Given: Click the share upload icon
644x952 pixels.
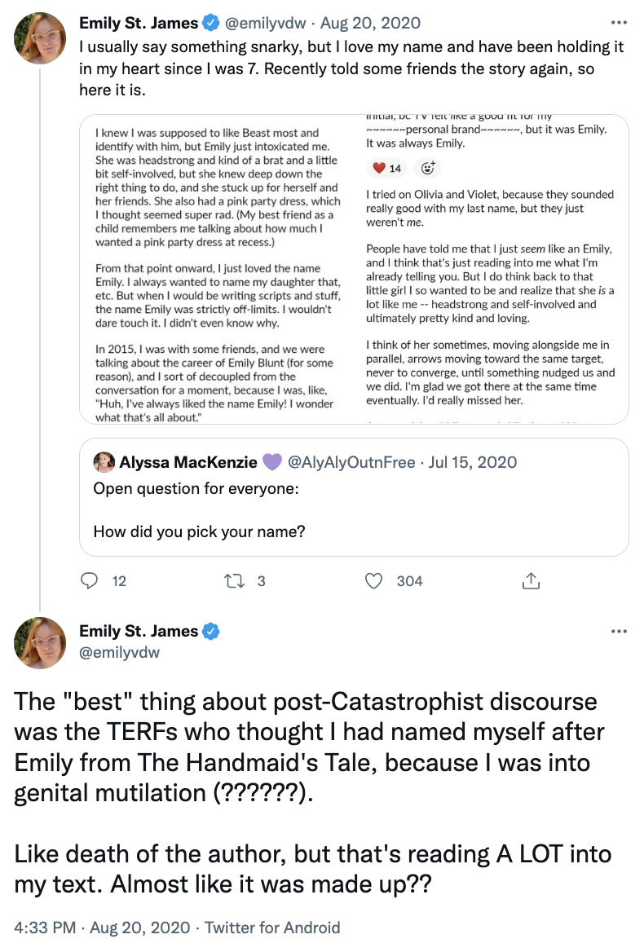Looking at the screenshot, I should [531, 580].
